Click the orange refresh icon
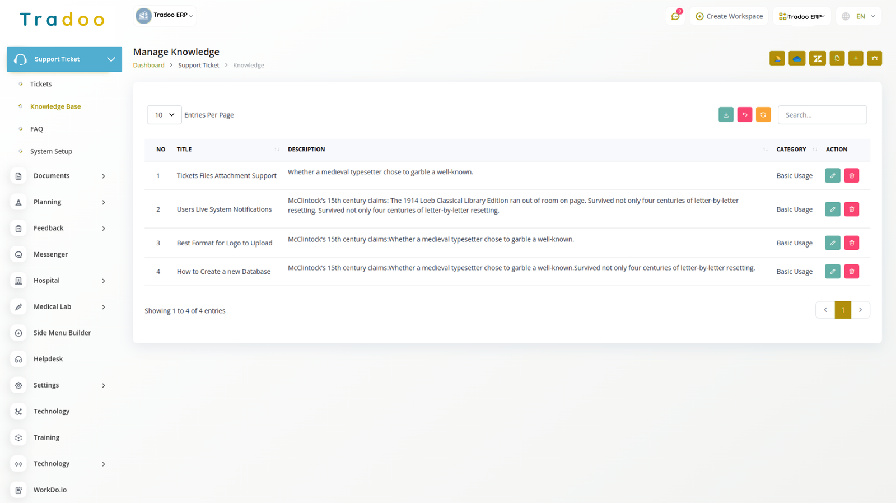This screenshot has height=503, width=896. click(763, 115)
